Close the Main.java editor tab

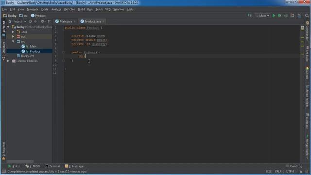coord(75,21)
